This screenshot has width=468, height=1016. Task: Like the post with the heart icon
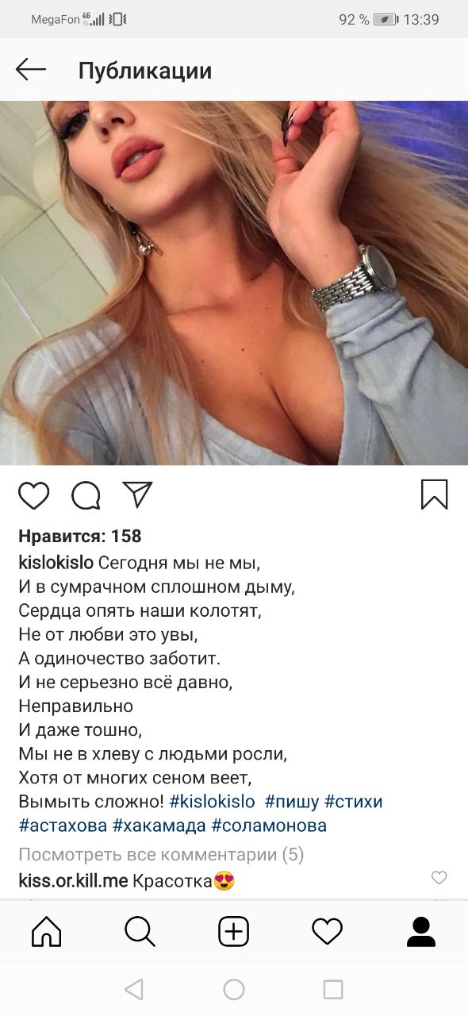coord(33,495)
